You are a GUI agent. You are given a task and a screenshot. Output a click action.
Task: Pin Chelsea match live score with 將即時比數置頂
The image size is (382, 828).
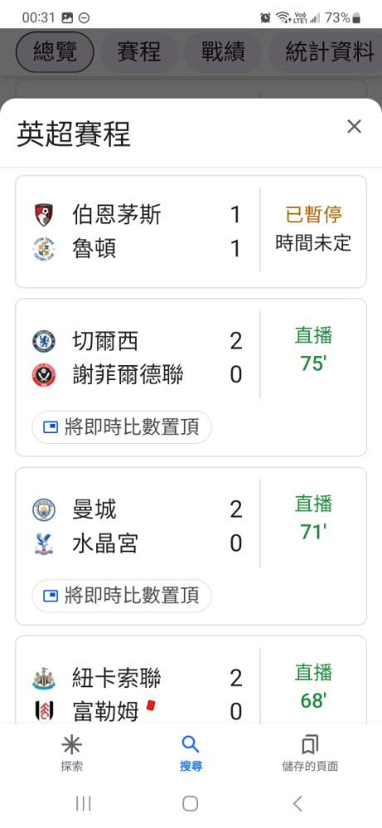[x=122, y=427]
